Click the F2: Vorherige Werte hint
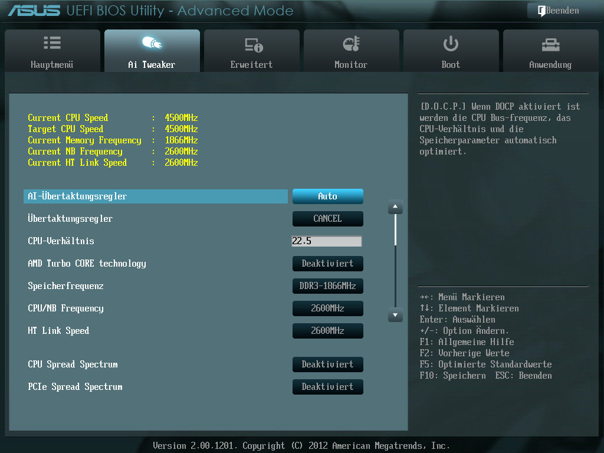Viewport: 604px width, 453px height. click(x=464, y=353)
